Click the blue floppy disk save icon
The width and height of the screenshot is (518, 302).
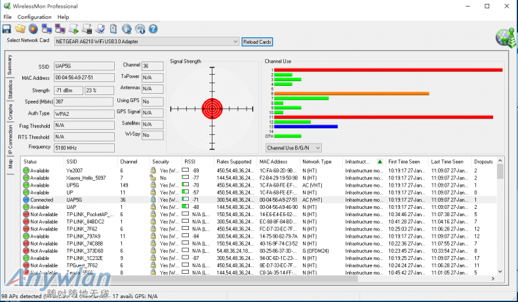point(7,29)
